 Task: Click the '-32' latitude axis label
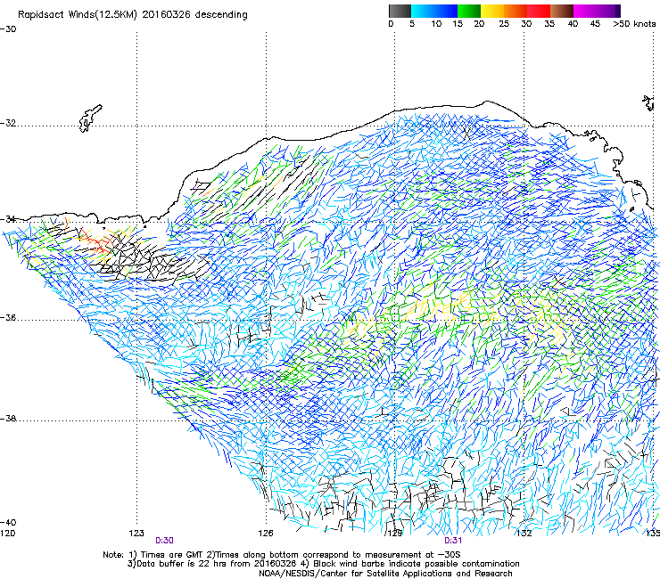coord(8,123)
